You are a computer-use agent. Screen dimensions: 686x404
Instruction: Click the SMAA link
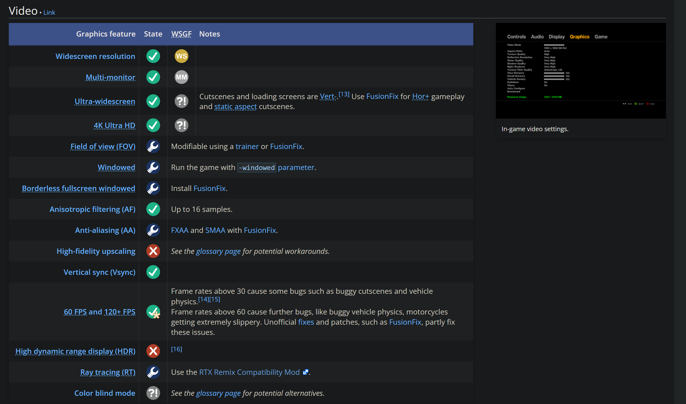click(x=215, y=230)
